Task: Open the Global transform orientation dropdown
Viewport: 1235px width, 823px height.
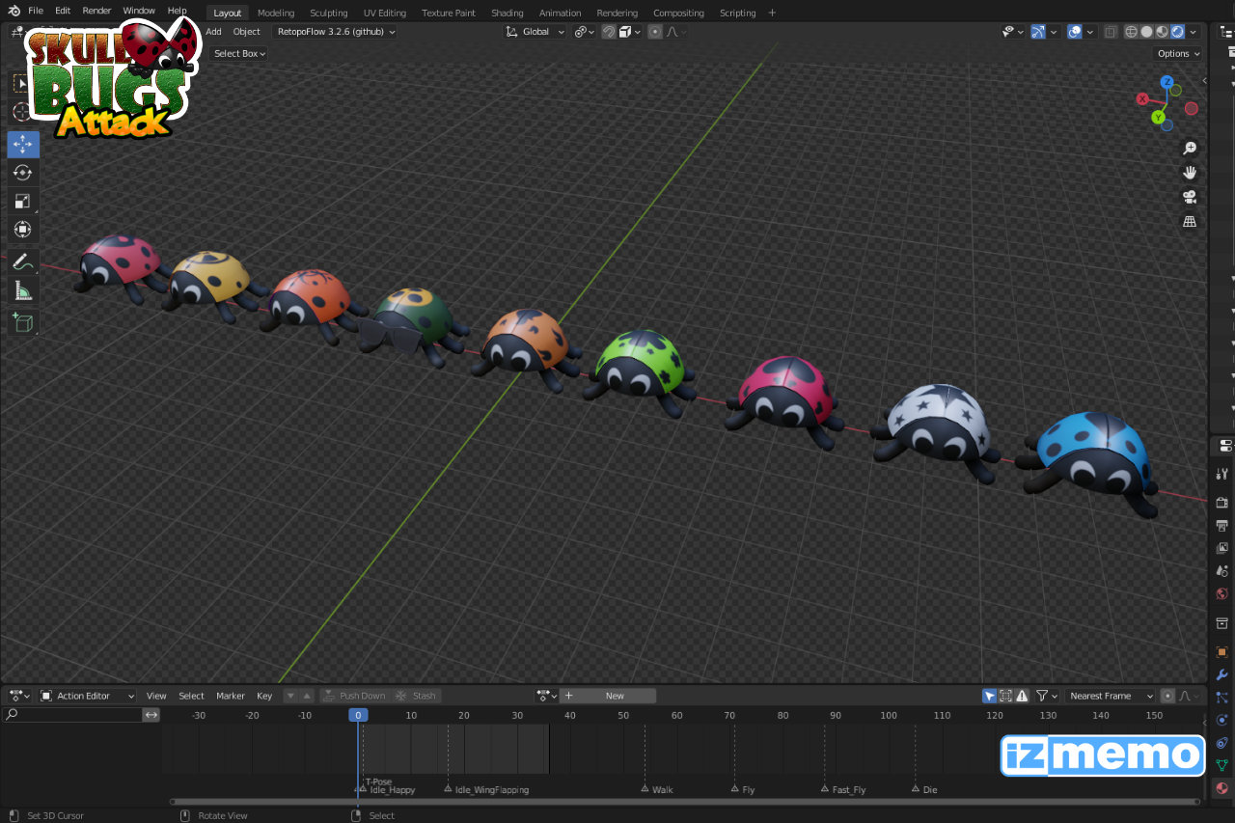Action: pyautogui.click(x=535, y=32)
